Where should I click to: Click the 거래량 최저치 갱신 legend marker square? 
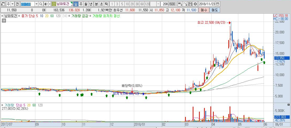(x=91, y=16)
